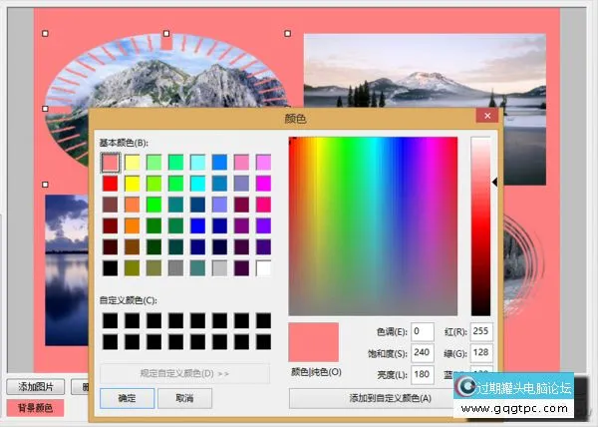
Task: Click the 绿(G) input field
Action: point(481,353)
